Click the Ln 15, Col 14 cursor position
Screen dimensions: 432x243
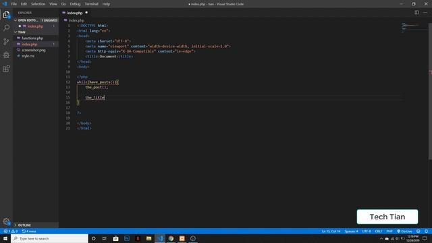pyautogui.click(x=331, y=231)
